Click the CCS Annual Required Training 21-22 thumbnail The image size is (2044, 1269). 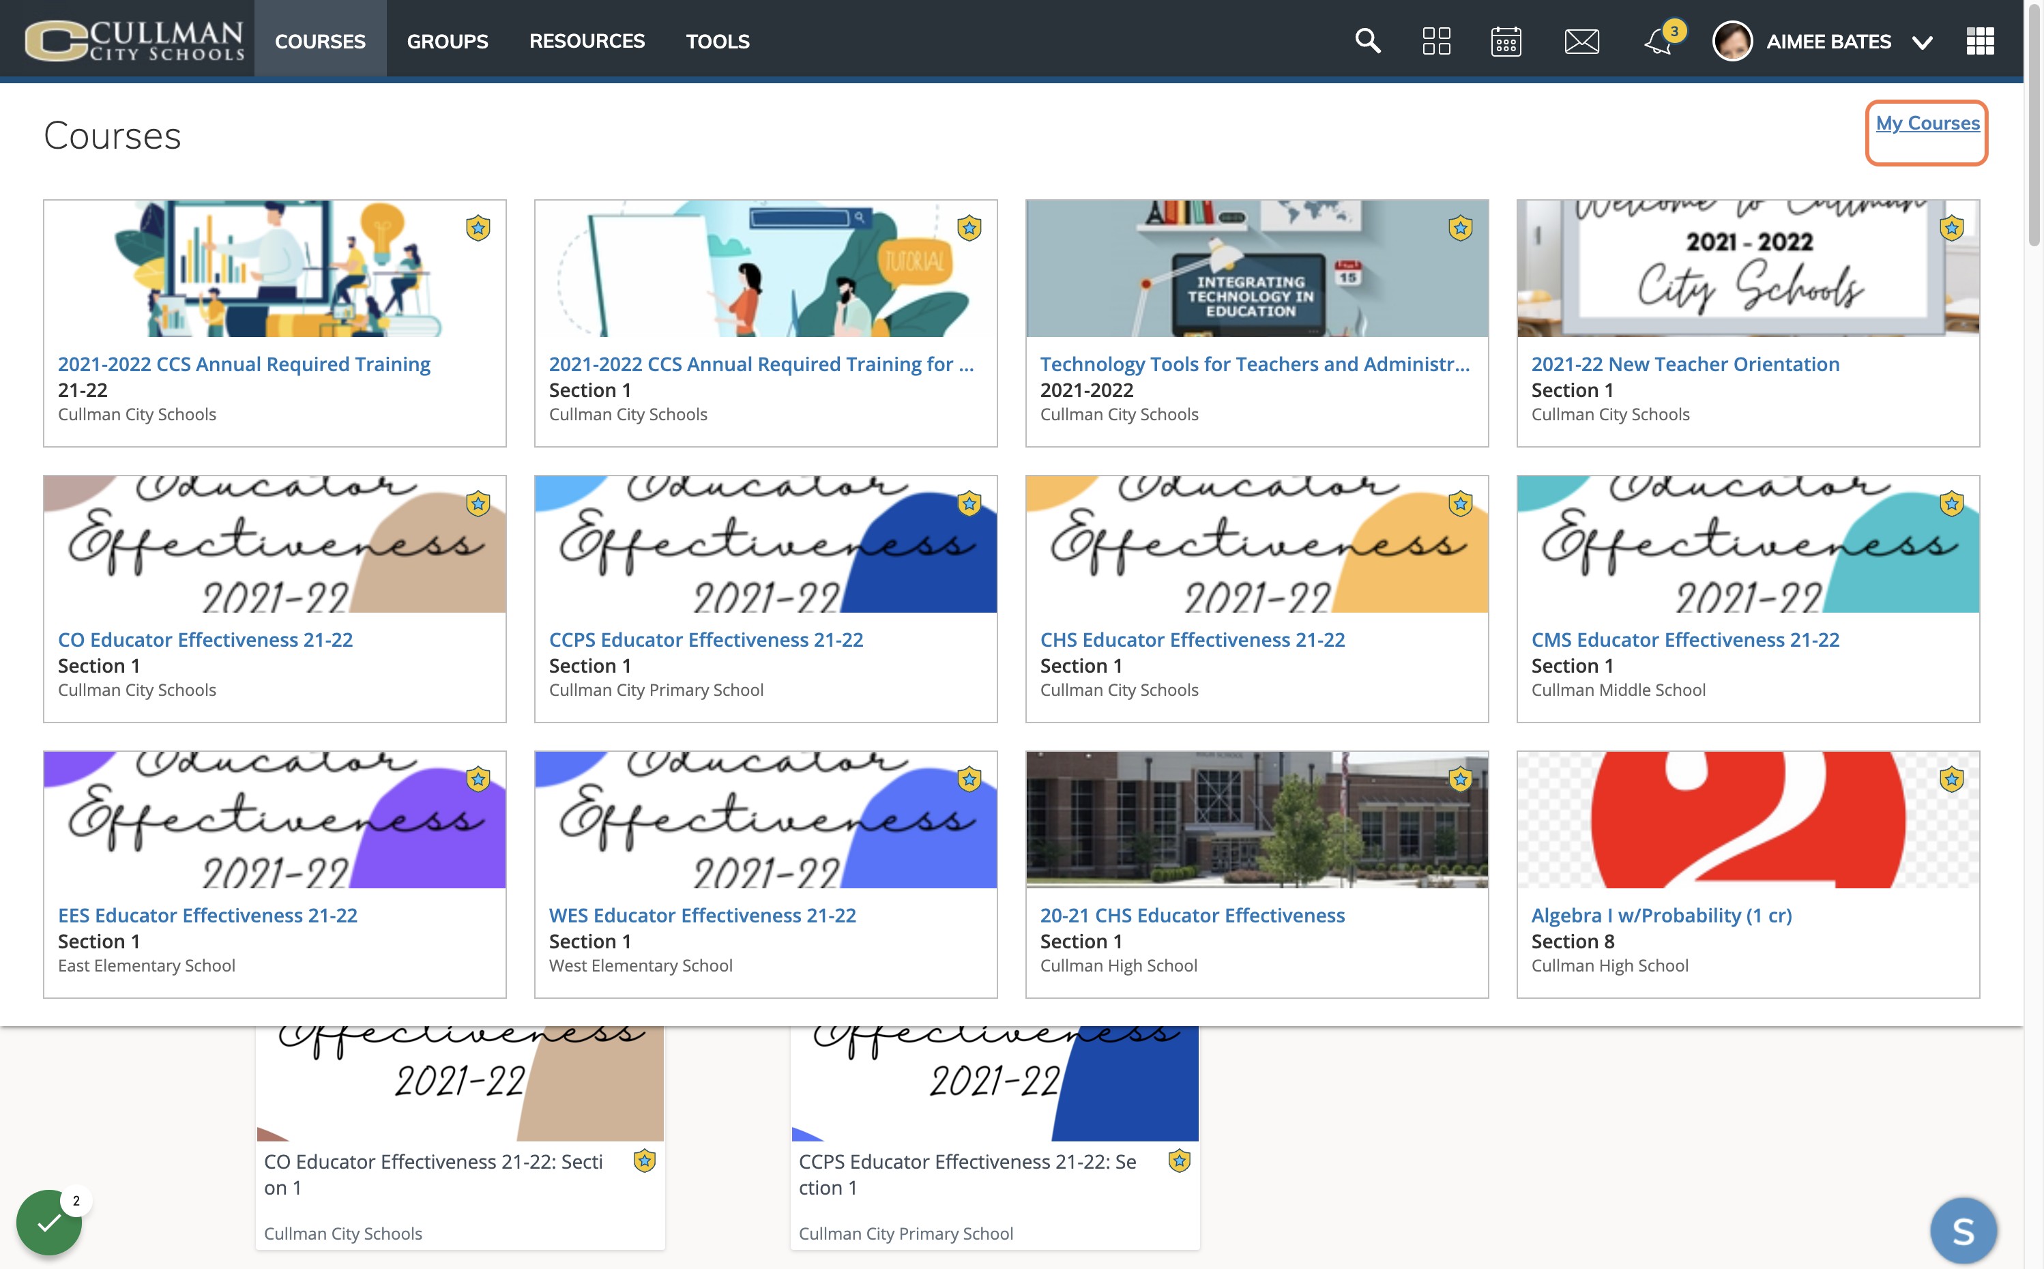[x=274, y=269]
